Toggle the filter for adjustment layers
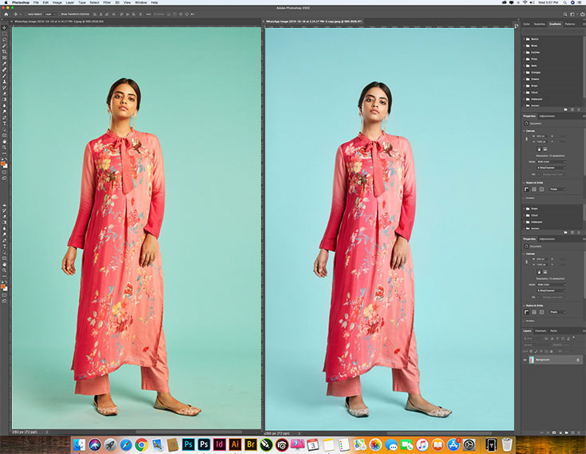The image size is (586, 454). [552, 338]
